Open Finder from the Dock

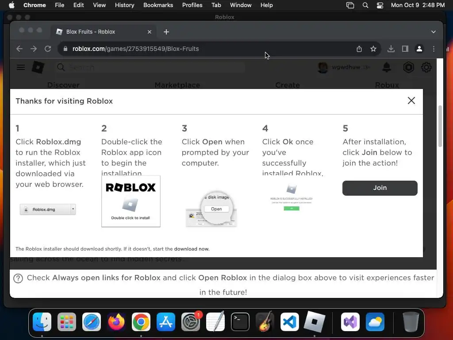[x=42, y=322]
